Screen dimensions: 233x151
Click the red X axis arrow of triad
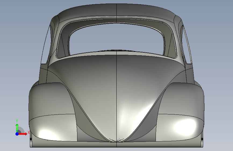(23, 134)
